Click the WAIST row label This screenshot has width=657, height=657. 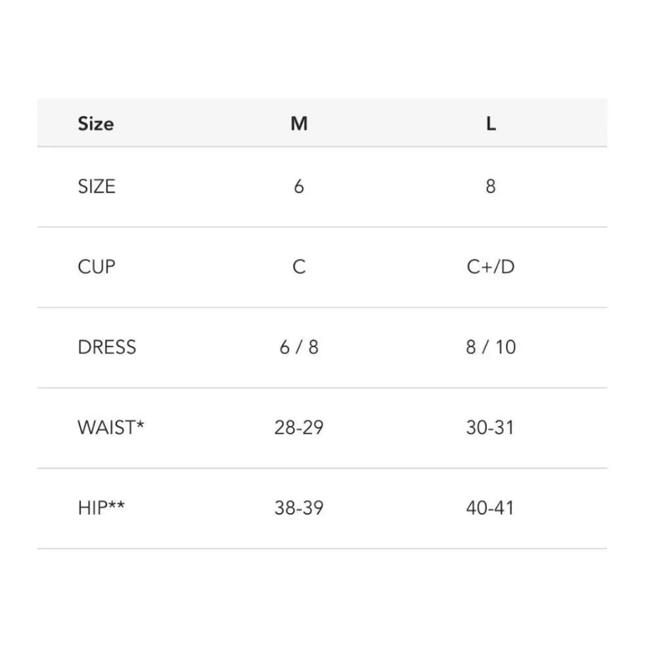click(106, 428)
